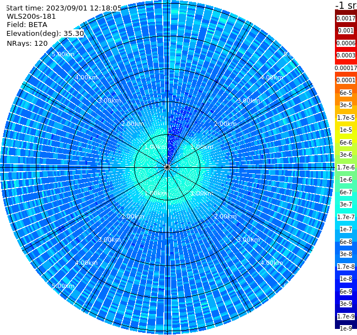This screenshot has width=357, height=335.
Task: Click the 5.00km range label in northwest quadrant
Action: (x=63, y=54)
